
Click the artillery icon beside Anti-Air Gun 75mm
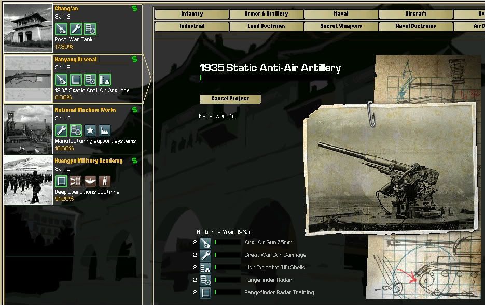(x=205, y=243)
